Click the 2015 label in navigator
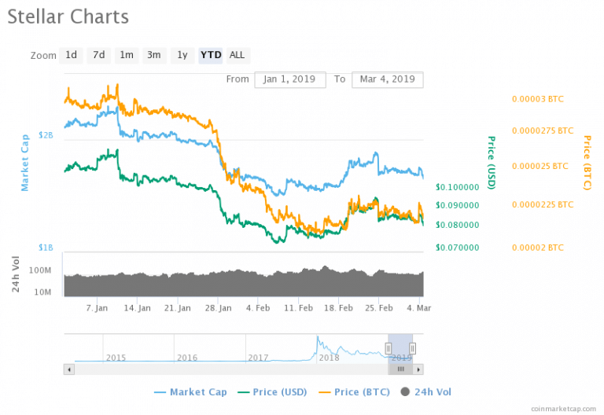The width and height of the screenshot is (604, 415). [x=116, y=358]
